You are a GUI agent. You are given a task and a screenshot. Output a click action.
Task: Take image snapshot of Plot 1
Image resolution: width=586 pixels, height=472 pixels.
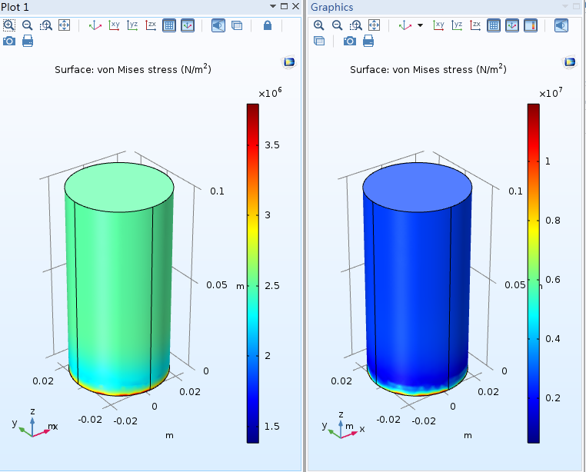coord(9,41)
